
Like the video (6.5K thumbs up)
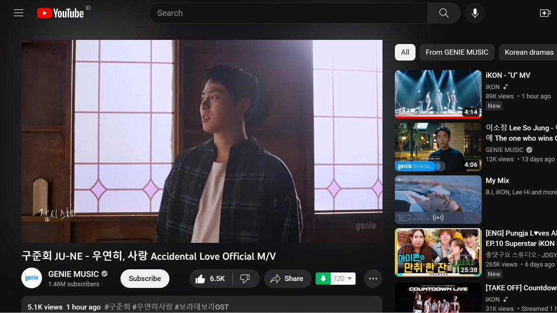pos(210,279)
